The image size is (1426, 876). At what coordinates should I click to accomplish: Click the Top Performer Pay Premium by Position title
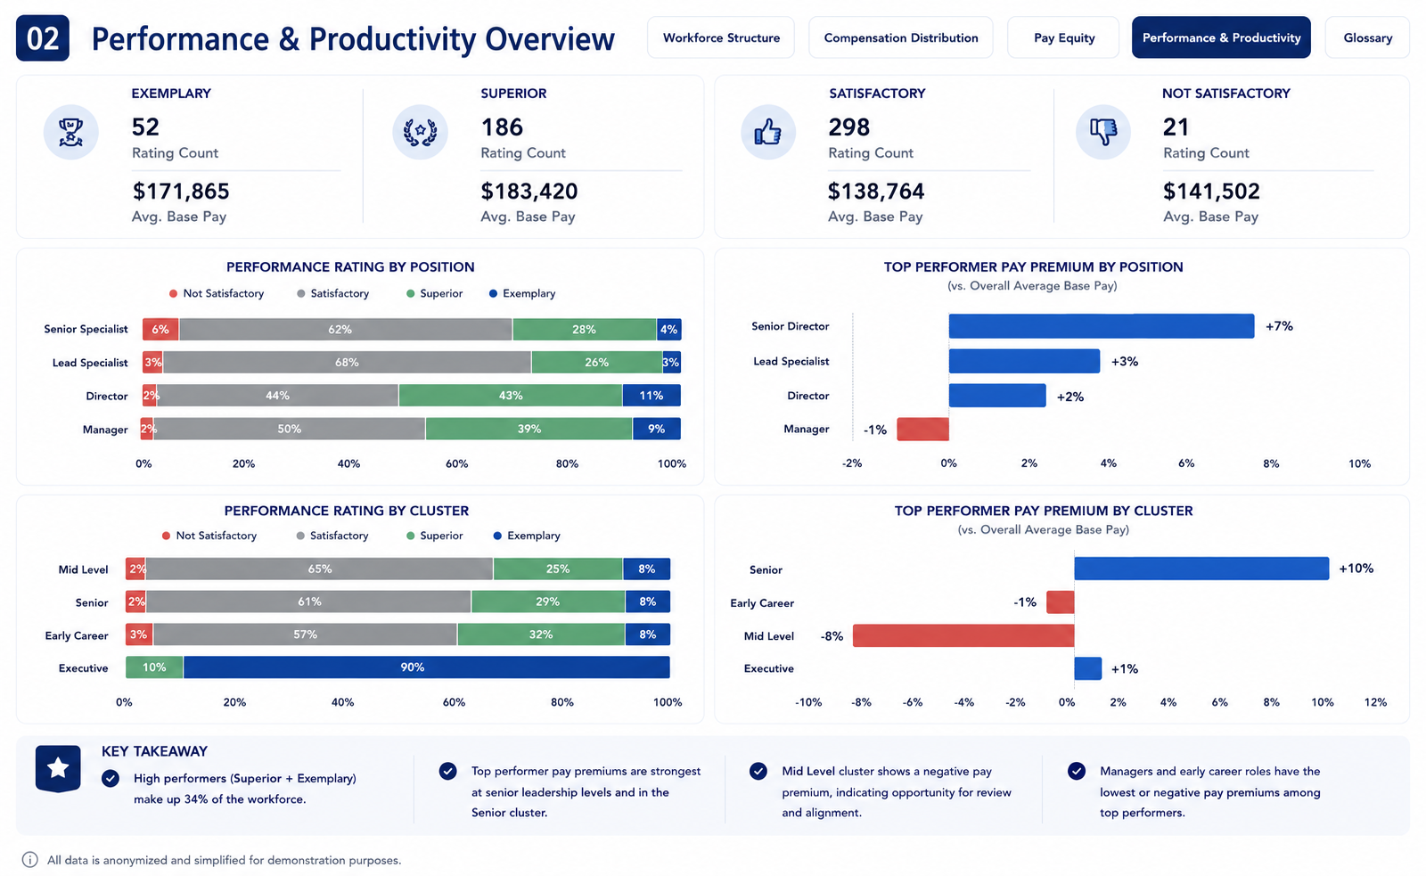pos(1034,267)
